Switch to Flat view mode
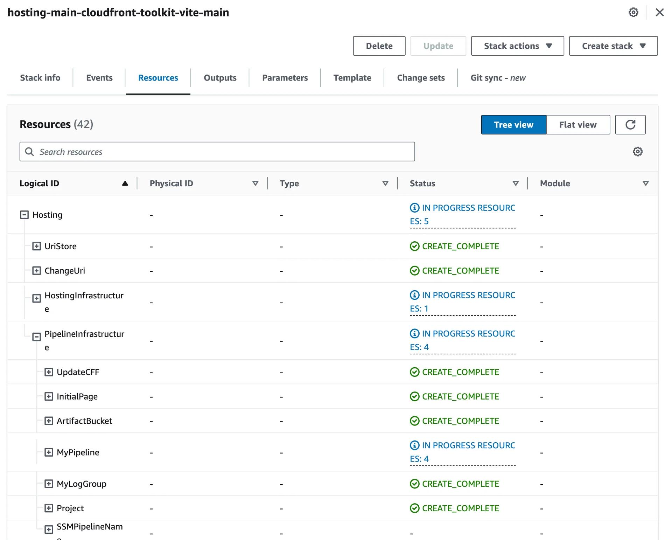The width and height of the screenshot is (672, 540). (578, 125)
